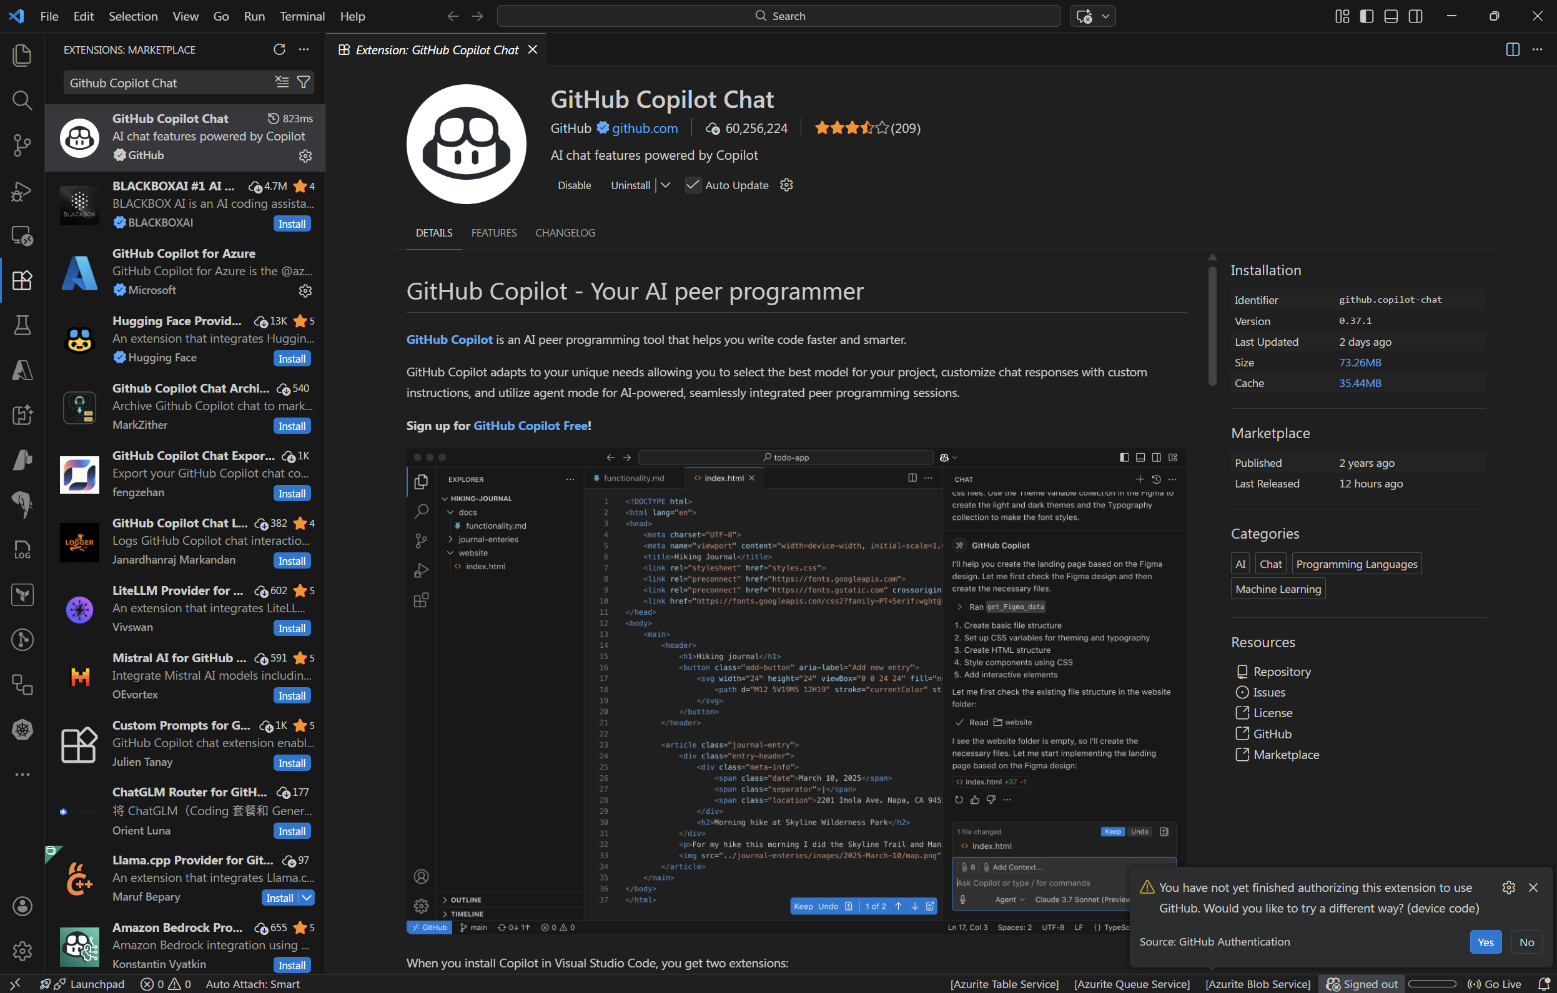Click No in authorization notification
This screenshot has width=1557, height=993.
1526,942
